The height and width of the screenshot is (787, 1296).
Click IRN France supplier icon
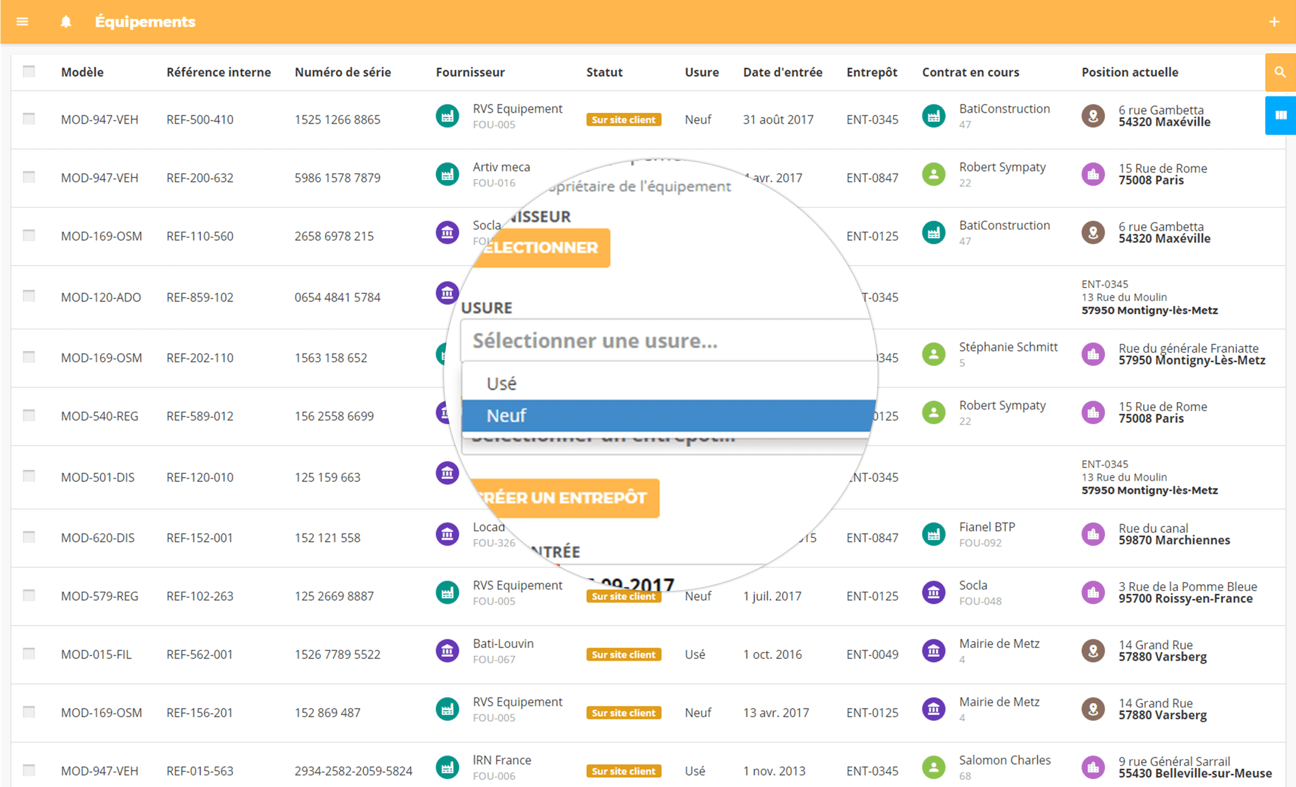[x=447, y=767]
